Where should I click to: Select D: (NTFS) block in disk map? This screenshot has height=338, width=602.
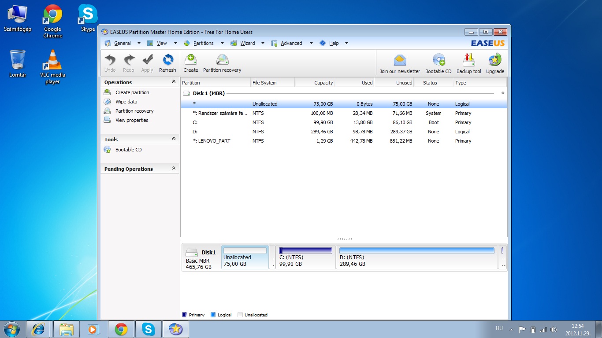point(417,257)
